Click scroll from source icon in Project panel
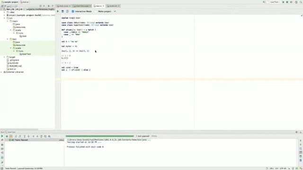Viewport: 303px width, 170px height. coord(40,6)
